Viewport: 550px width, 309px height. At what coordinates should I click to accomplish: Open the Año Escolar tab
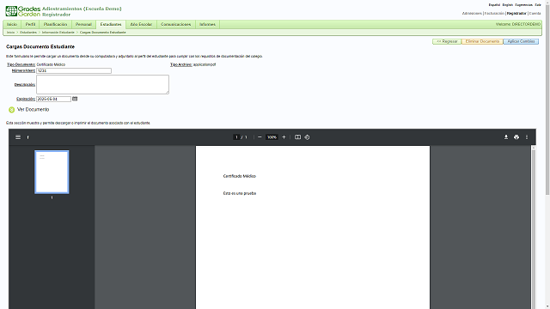tap(141, 24)
